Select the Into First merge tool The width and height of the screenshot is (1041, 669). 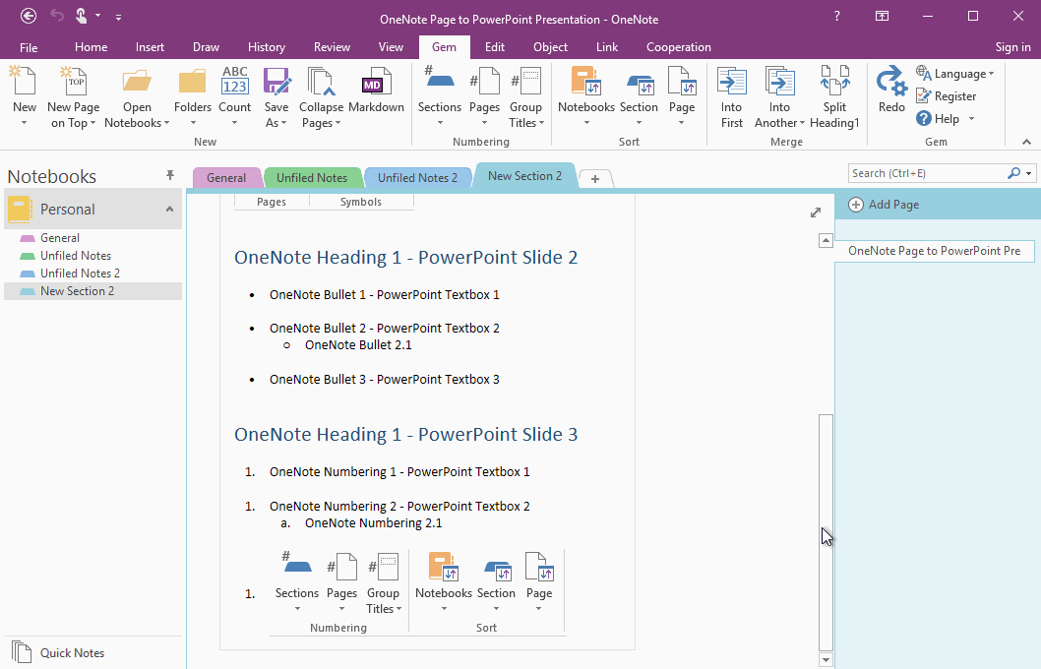point(731,93)
